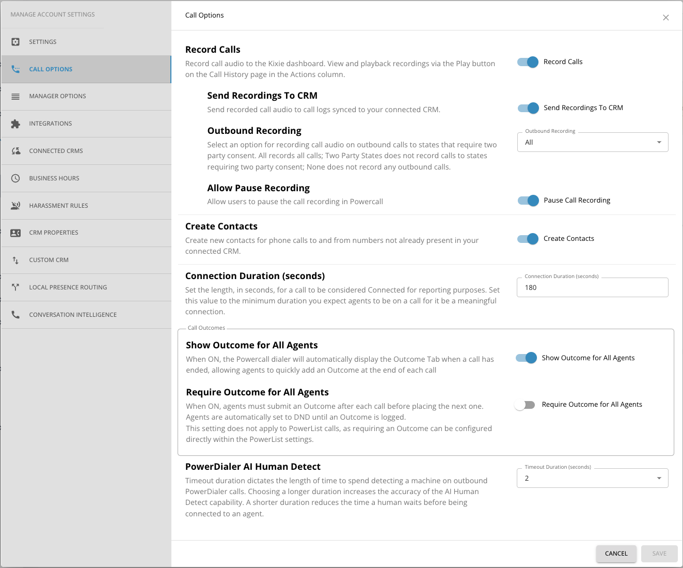Click the Integrations puzzle piece icon

[x=15, y=124]
